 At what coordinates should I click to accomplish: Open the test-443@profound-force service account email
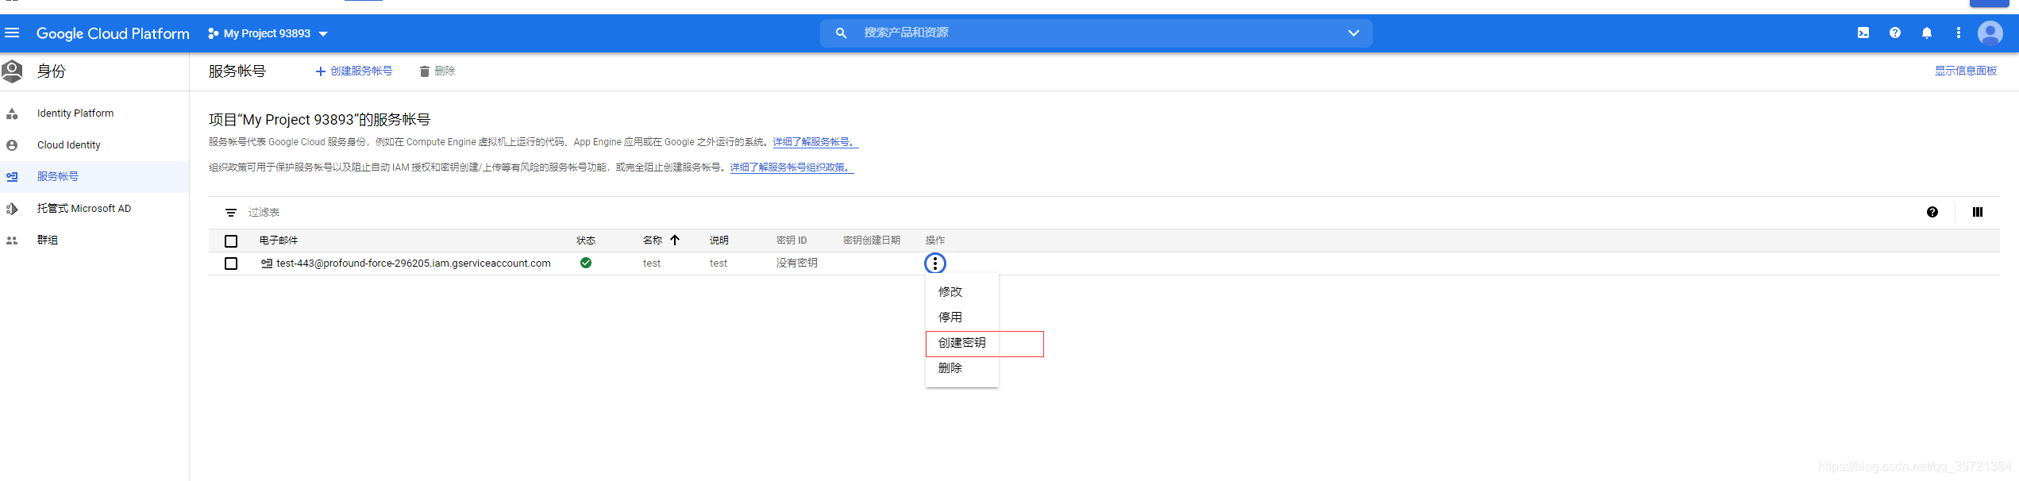(414, 264)
